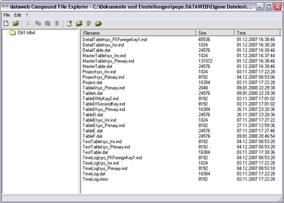Image resolution: width=284 pixels, height=203 pixels.
Task: Click the trash Delete toolbar icon
Action: click(57, 23)
